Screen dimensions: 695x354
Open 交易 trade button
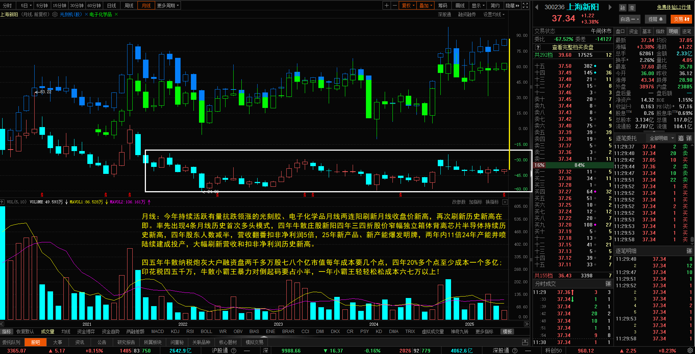tap(681, 19)
